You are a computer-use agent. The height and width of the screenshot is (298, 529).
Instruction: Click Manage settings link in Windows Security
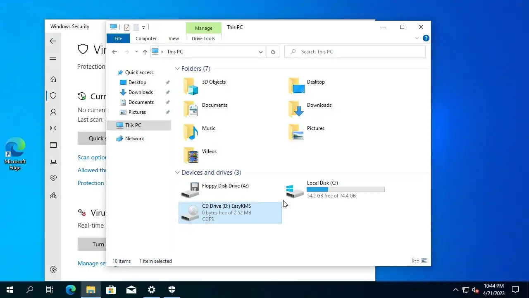[x=92, y=263]
